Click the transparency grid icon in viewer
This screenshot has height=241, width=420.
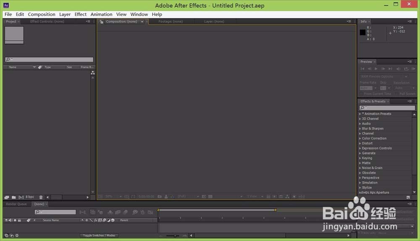210,196
